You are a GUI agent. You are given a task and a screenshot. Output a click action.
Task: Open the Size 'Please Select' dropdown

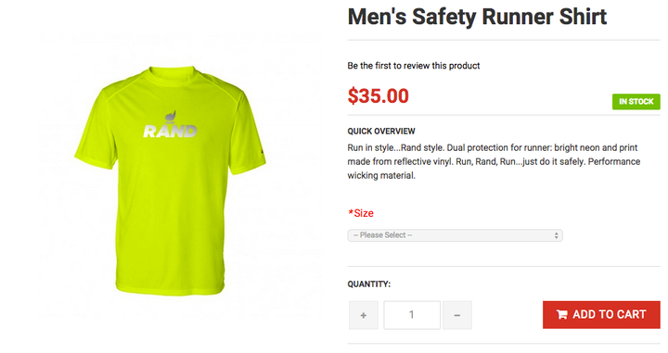455,235
